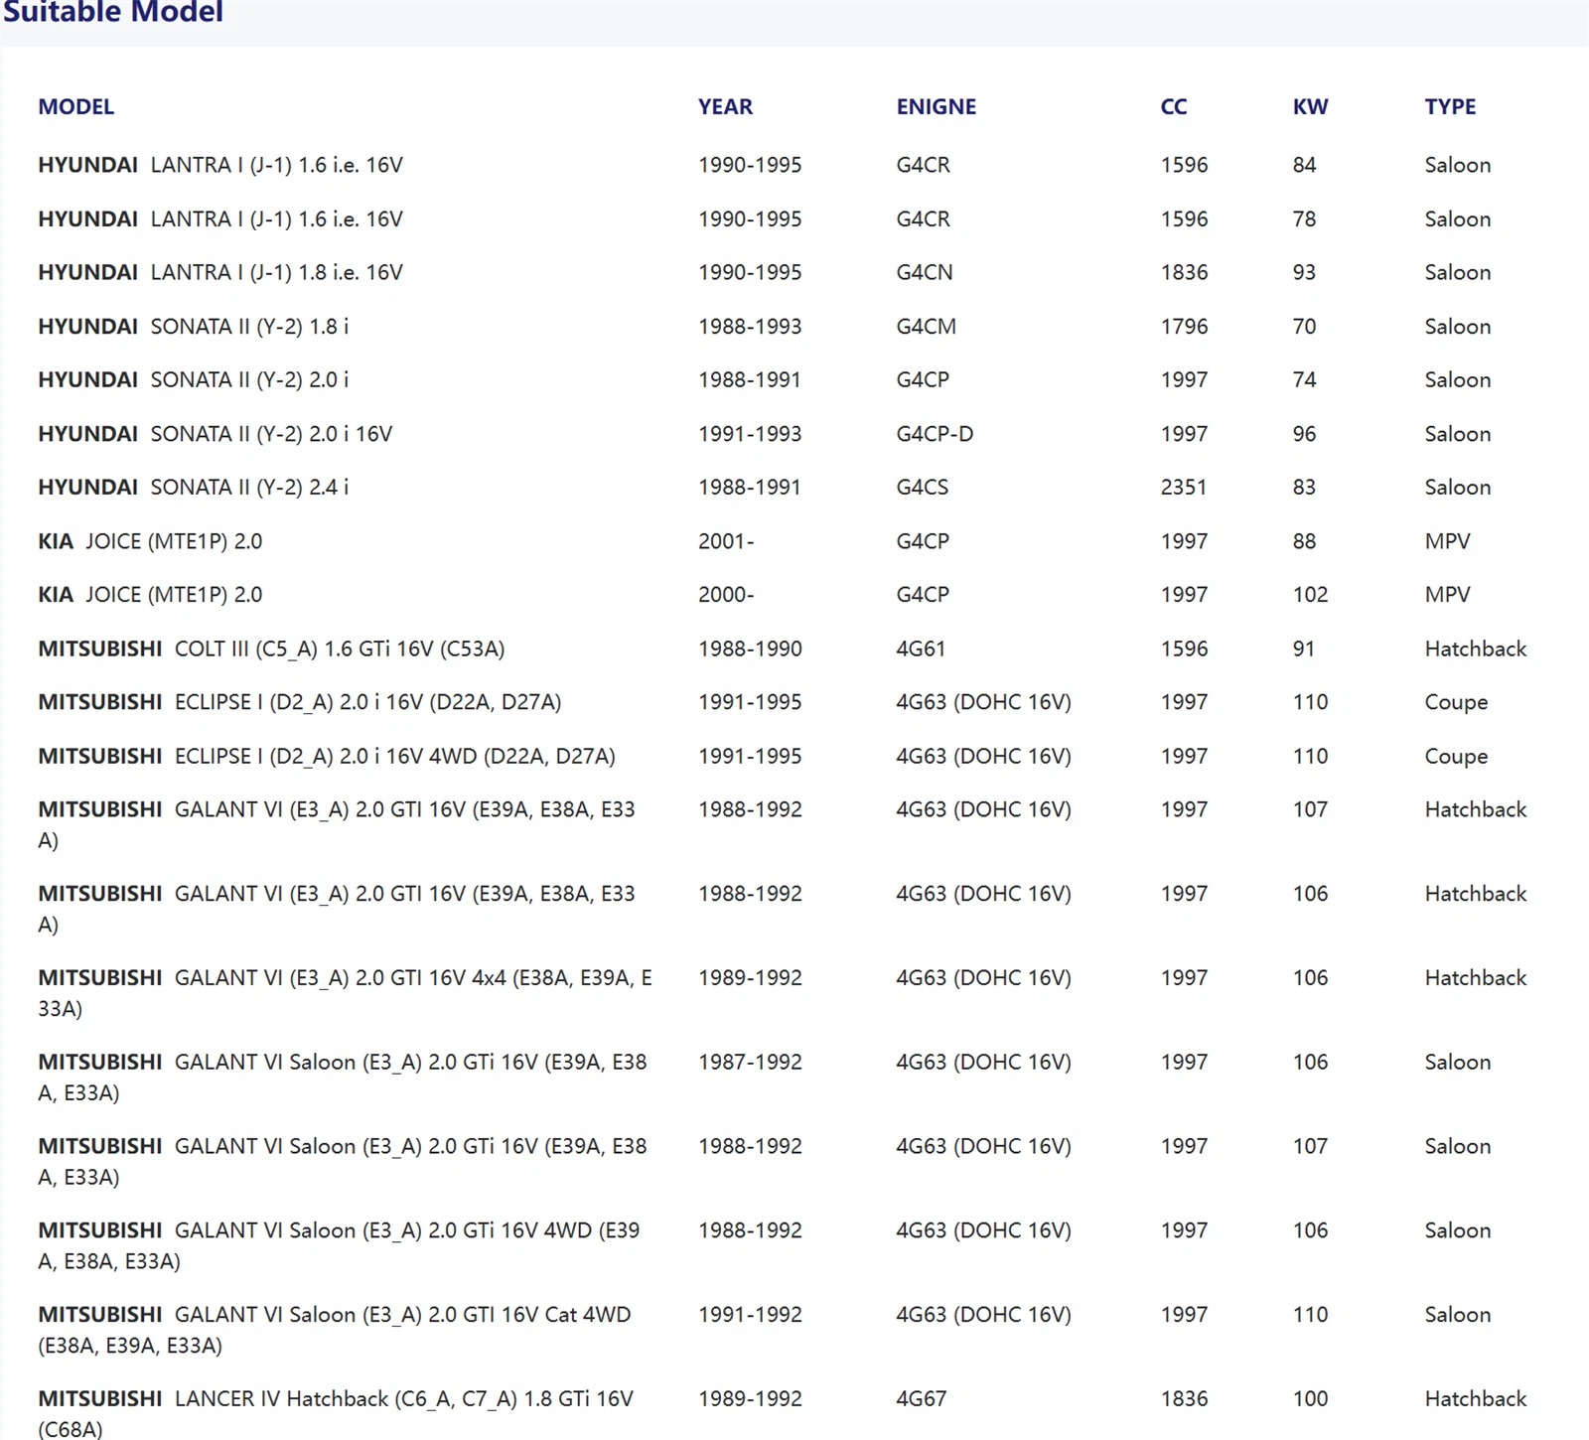Select SONATA II (Y-2) 1.8 i model

tap(194, 326)
